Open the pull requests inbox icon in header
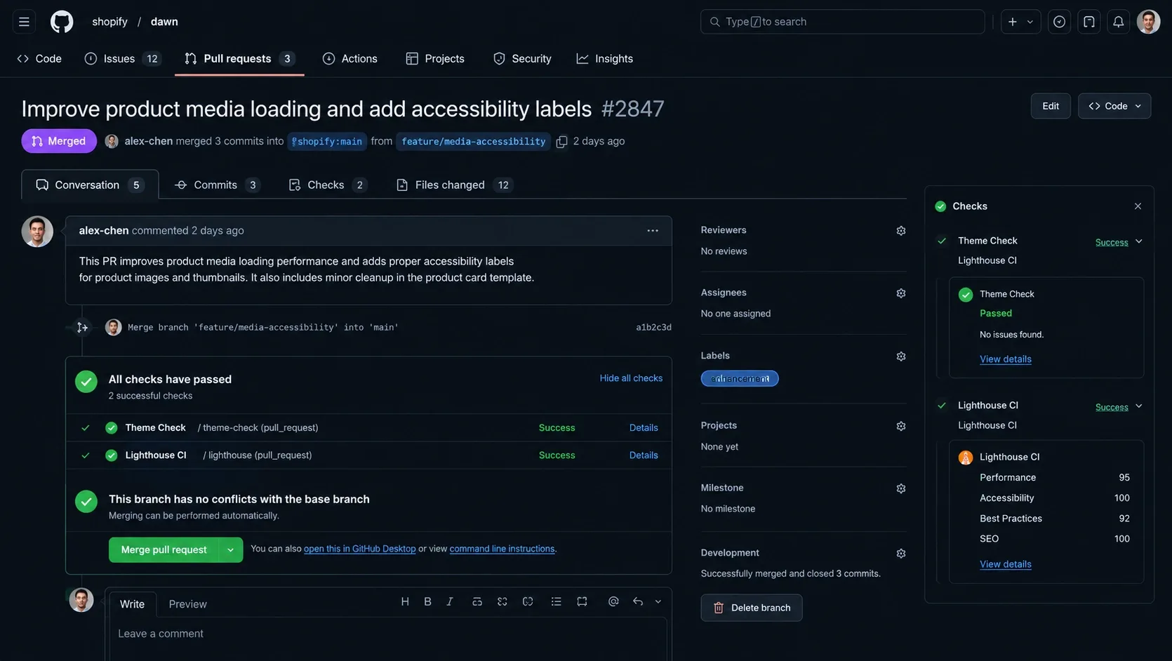The width and height of the screenshot is (1172, 661). [1089, 22]
